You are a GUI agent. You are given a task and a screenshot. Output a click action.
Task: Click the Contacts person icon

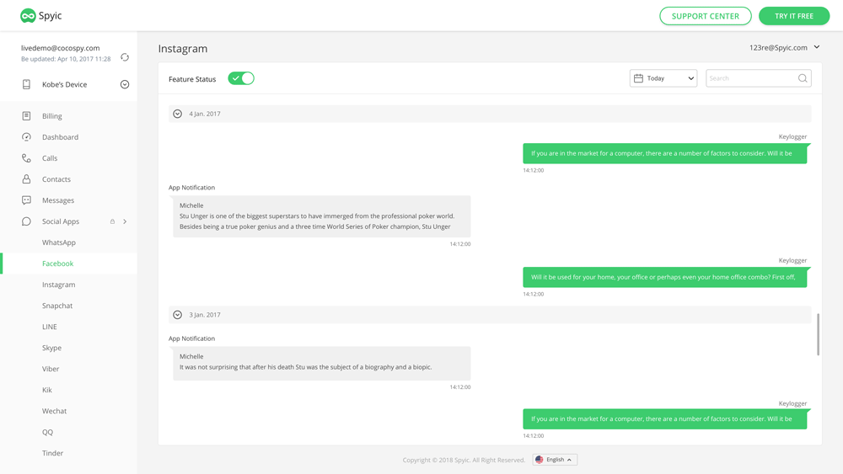click(26, 179)
